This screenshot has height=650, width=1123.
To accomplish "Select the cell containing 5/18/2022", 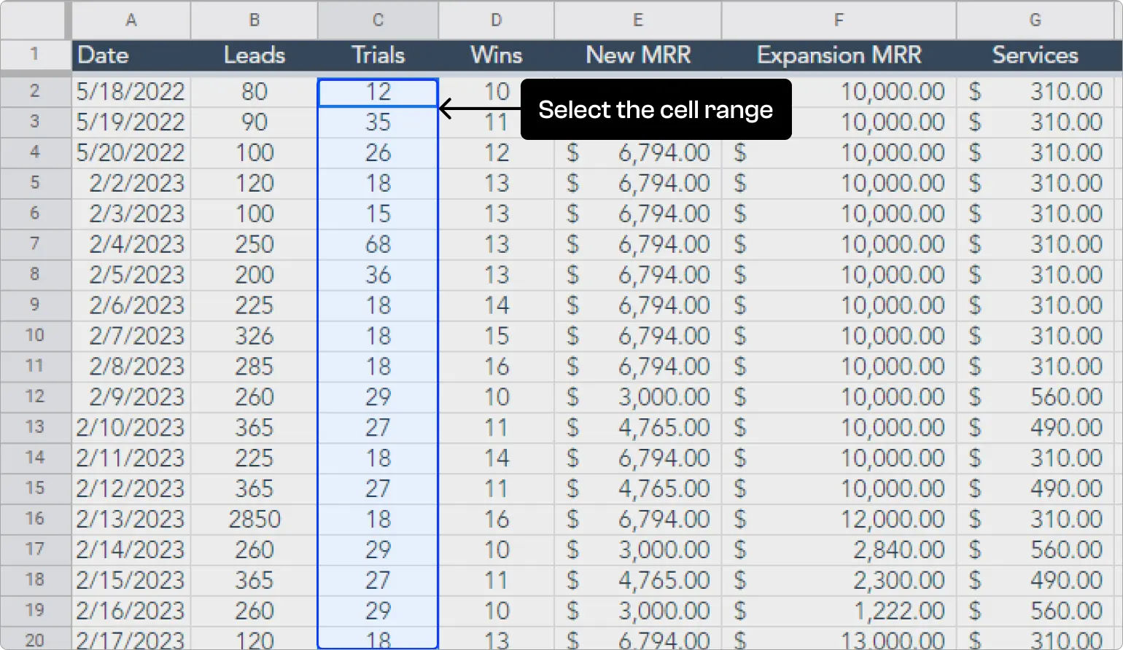I will click(x=131, y=92).
